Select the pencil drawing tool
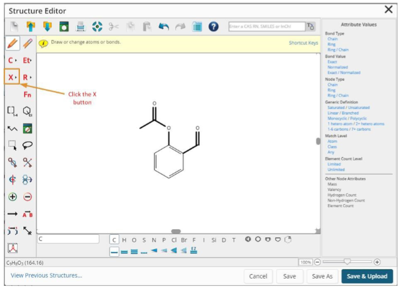The height and width of the screenshot is (289, 400). tap(13, 43)
